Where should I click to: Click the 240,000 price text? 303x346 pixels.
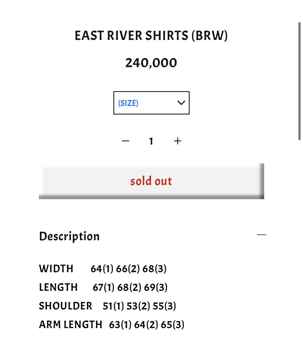pyautogui.click(x=151, y=63)
